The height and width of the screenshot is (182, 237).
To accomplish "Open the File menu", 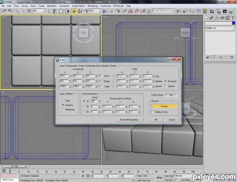I will (x=3, y=6).
